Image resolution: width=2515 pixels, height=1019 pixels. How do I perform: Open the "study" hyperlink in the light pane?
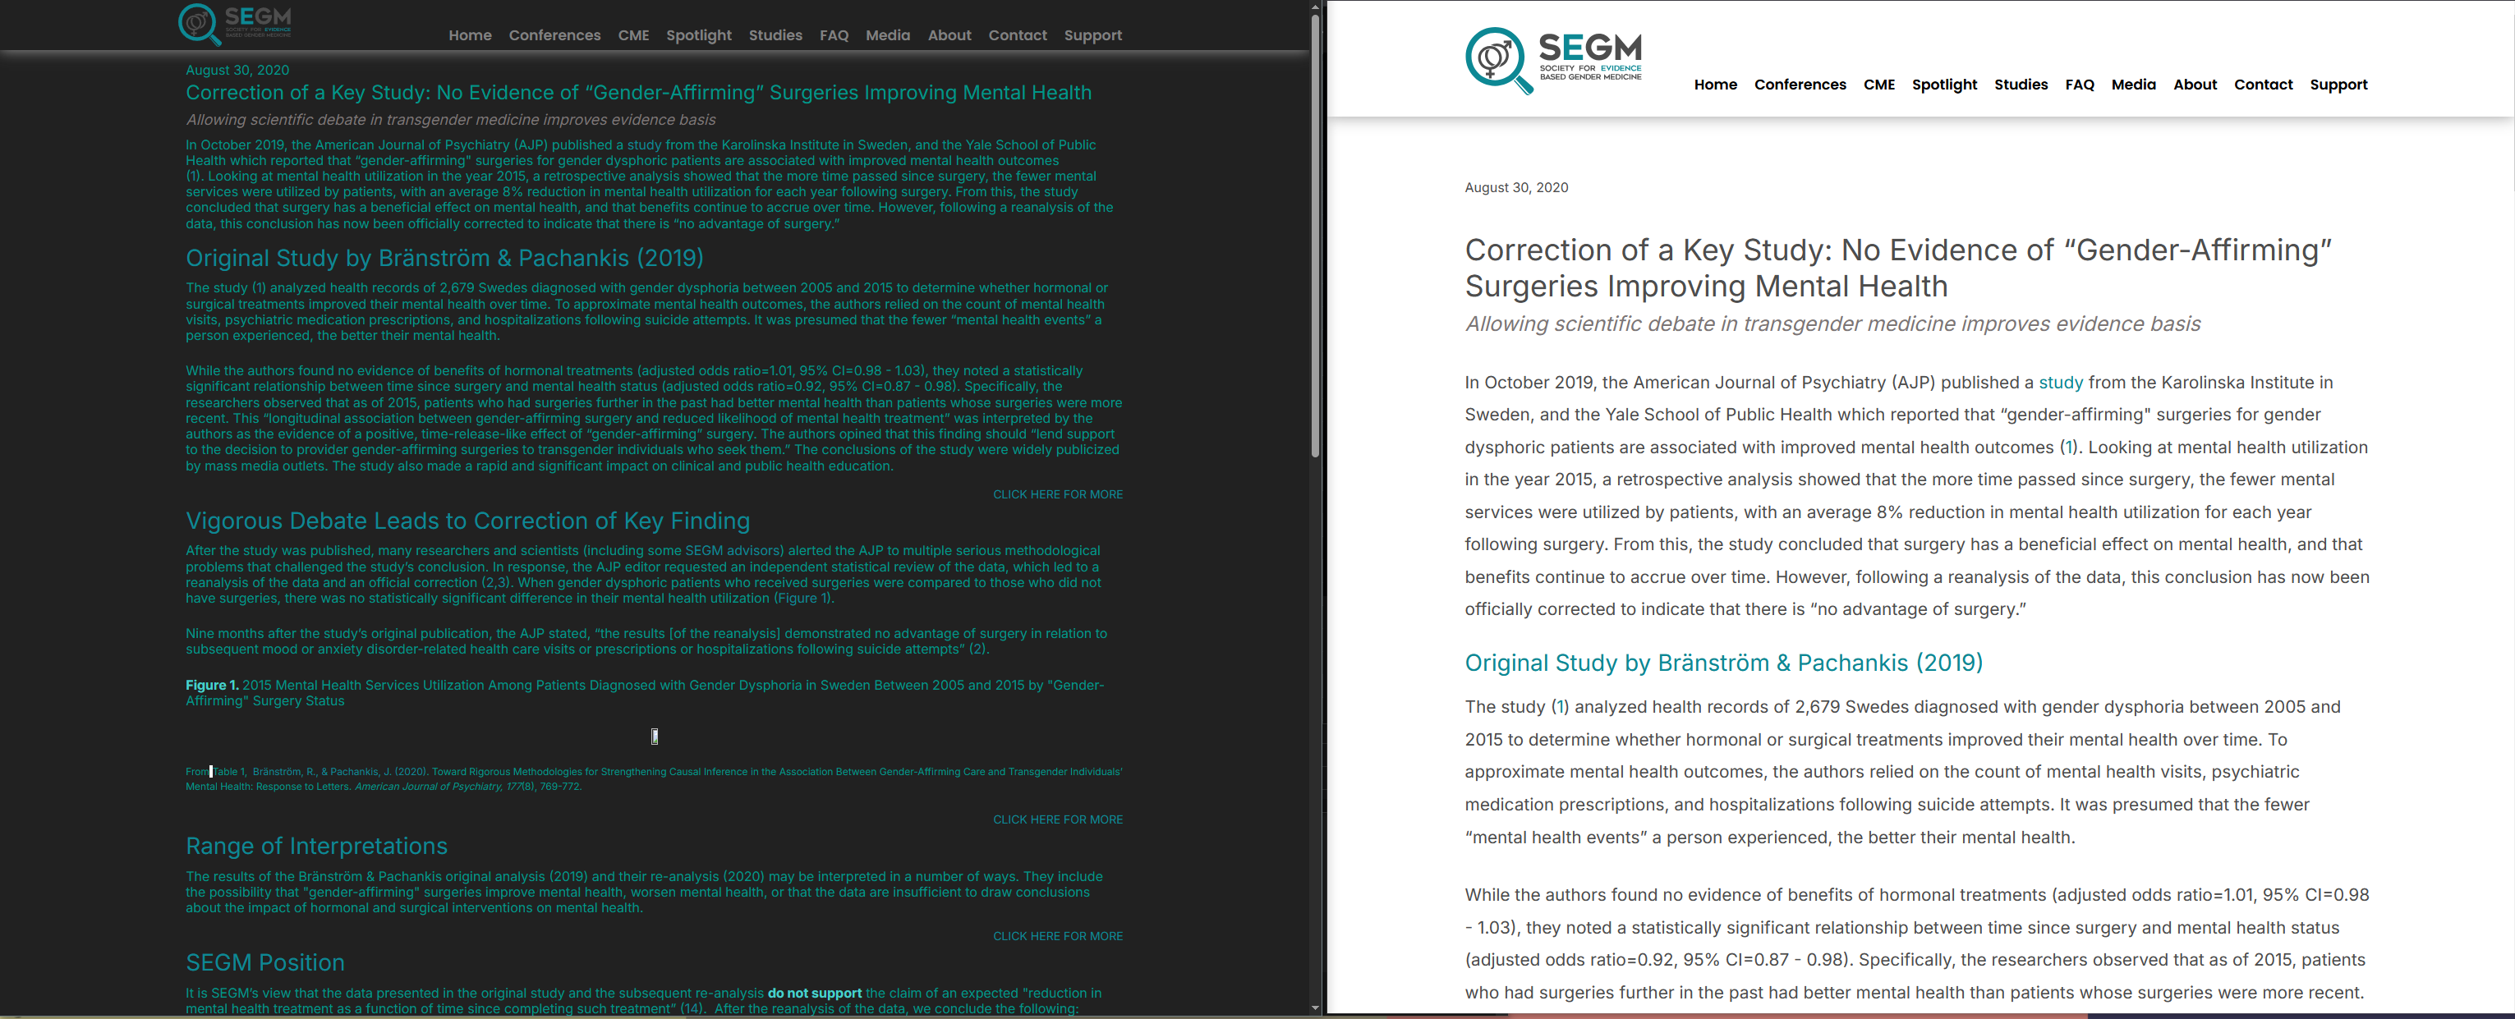tap(2060, 383)
